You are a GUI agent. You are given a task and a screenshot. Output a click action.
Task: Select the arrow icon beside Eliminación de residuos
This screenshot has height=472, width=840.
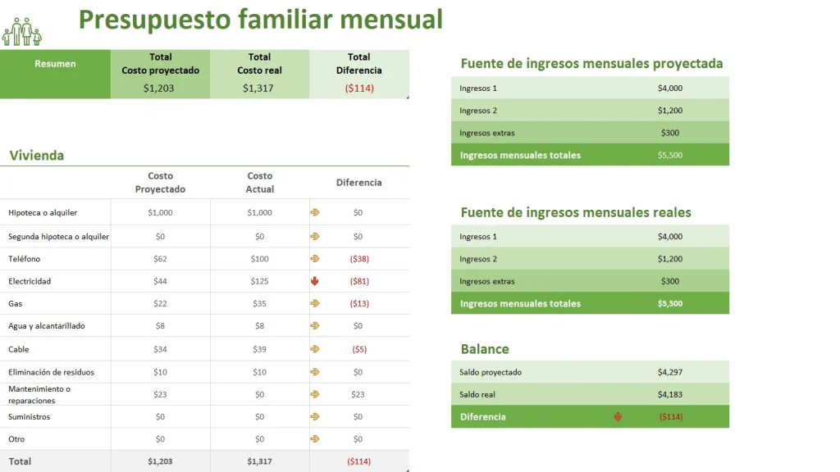[313, 370]
